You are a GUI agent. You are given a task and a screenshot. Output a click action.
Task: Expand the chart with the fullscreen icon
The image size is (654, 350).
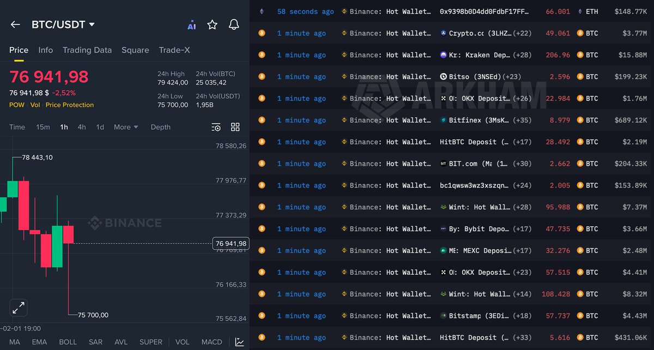click(18, 307)
